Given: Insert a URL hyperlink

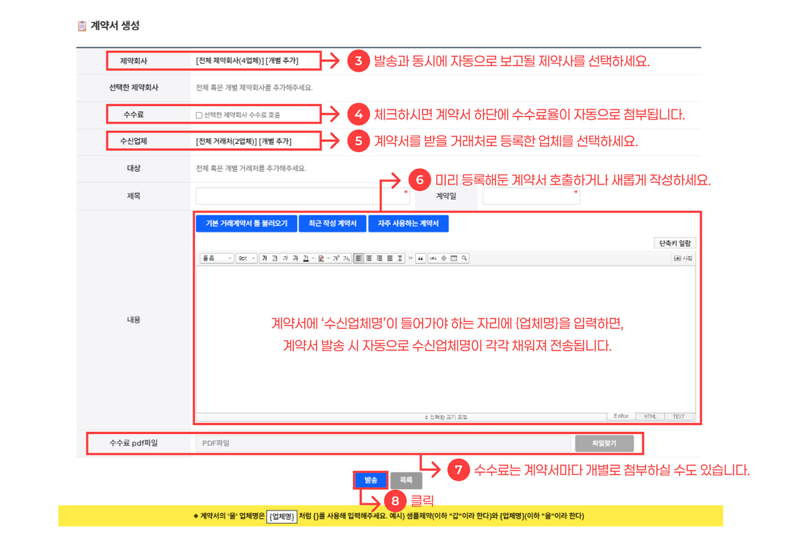Looking at the screenshot, I should 433,258.
